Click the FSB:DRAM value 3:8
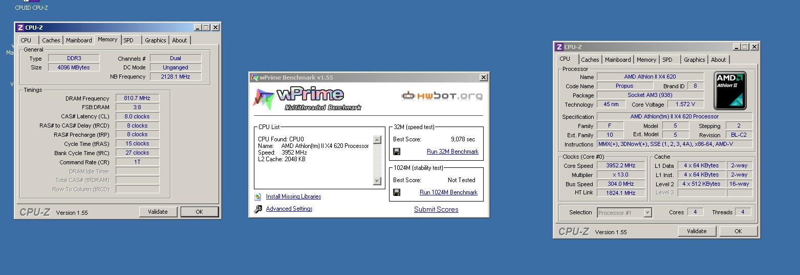 (x=137, y=107)
